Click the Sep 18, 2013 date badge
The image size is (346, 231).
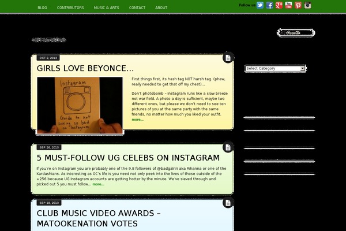pos(49,203)
